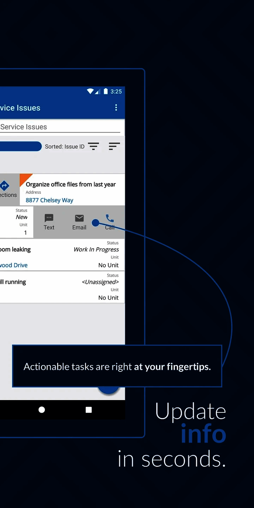Viewport: 254px width, 508px height.
Task: Tap the Wi-Fi status icon
Action: coord(90,91)
